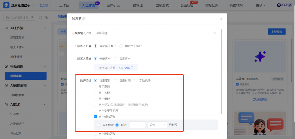The image size is (295, 139).
Task: Select 指定员工客户 radio button
Action: click(121, 46)
